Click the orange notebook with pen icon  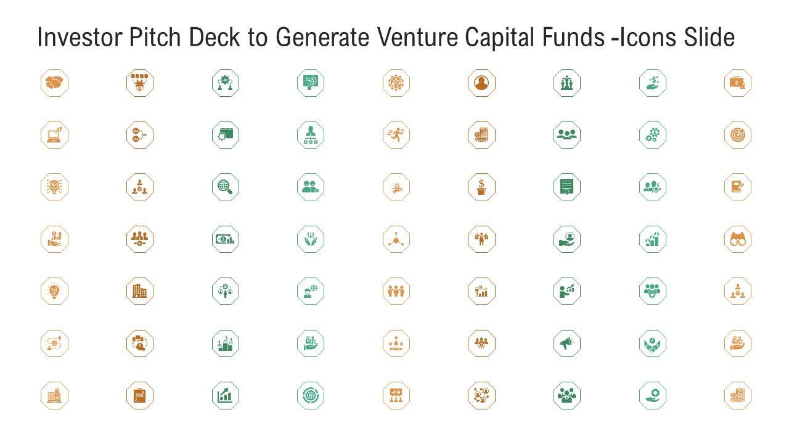(738, 187)
